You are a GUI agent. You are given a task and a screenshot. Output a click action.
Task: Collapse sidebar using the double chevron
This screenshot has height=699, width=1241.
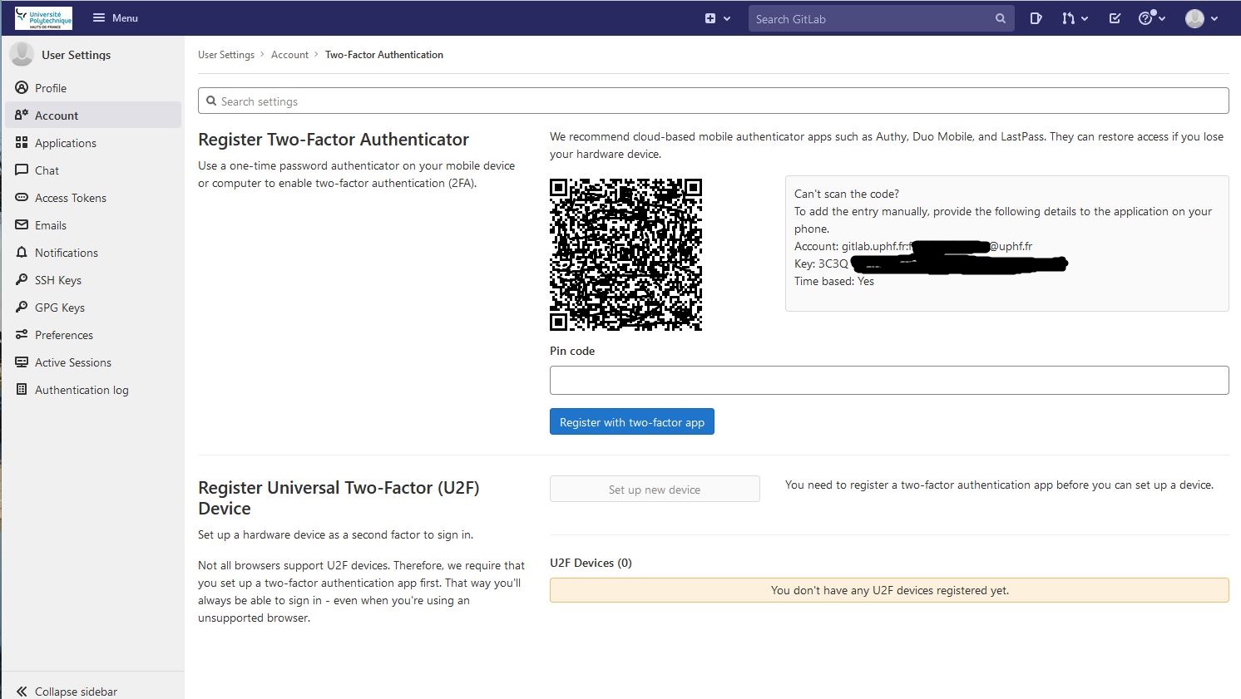tap(22, 691)
